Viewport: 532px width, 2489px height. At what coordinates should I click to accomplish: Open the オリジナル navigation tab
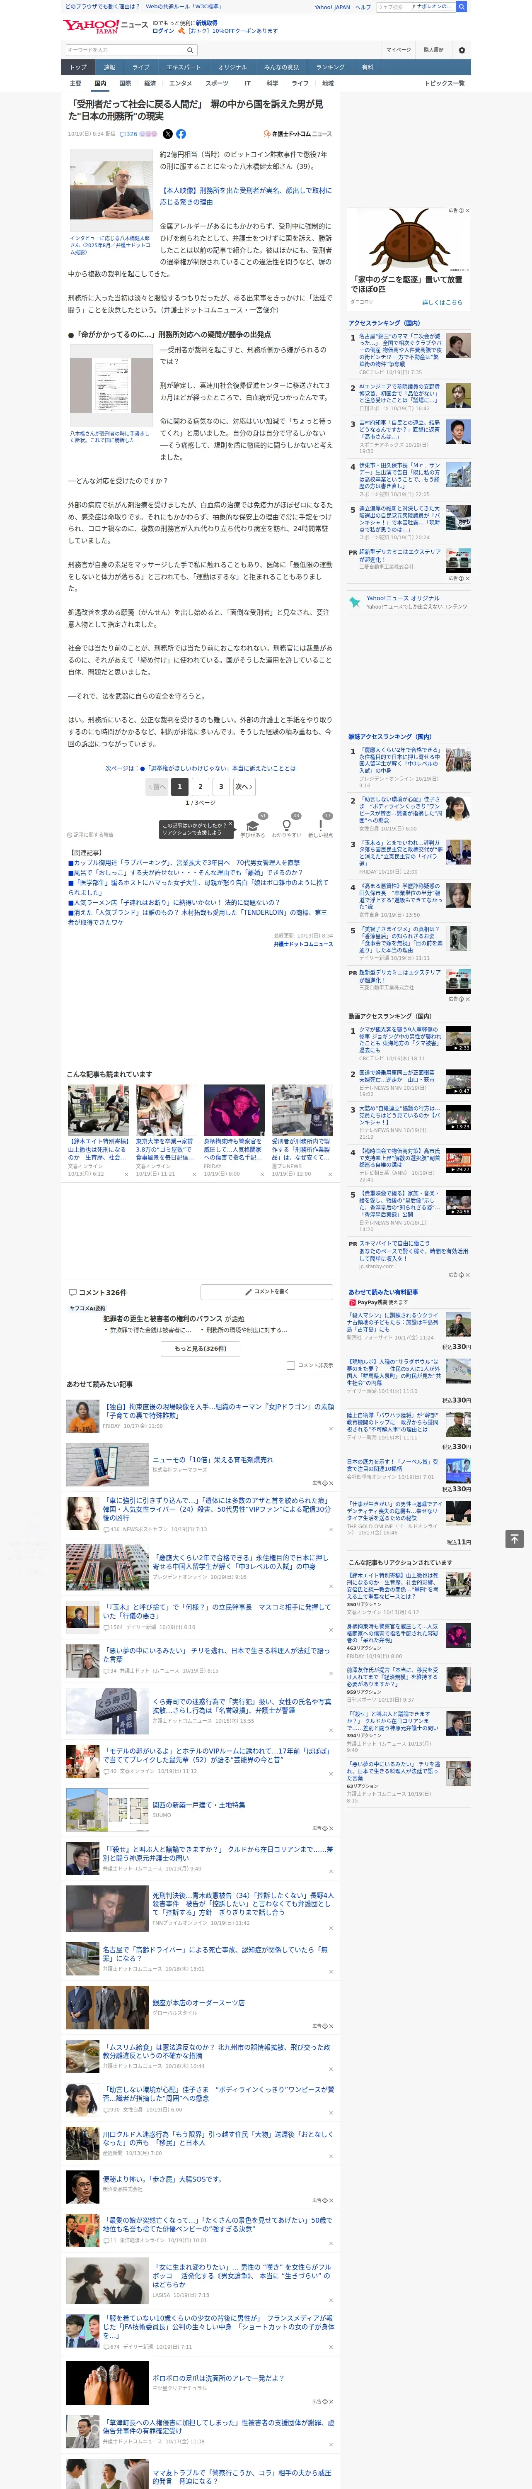(233, 68)
